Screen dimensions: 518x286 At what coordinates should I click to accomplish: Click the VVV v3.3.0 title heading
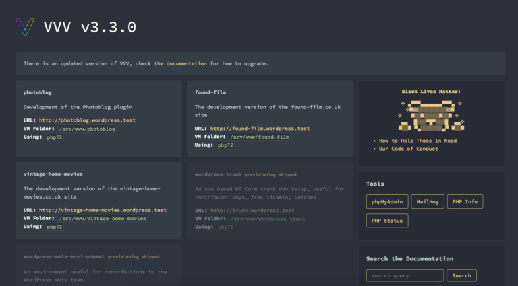click(x=90, y=27)
